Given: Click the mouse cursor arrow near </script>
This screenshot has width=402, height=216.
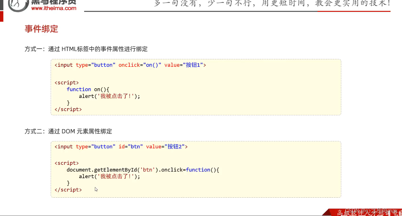Looking at the screenshot, I should pyautogui.click(x=96, y=189).
